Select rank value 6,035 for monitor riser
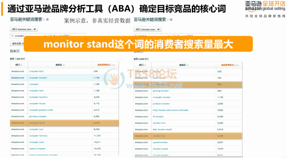 pos(220,136)
